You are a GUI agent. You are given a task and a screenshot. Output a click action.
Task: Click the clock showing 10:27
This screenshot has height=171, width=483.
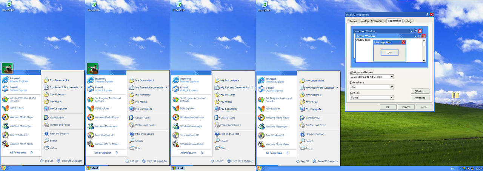pyautogui.click(x=478, y=168)
